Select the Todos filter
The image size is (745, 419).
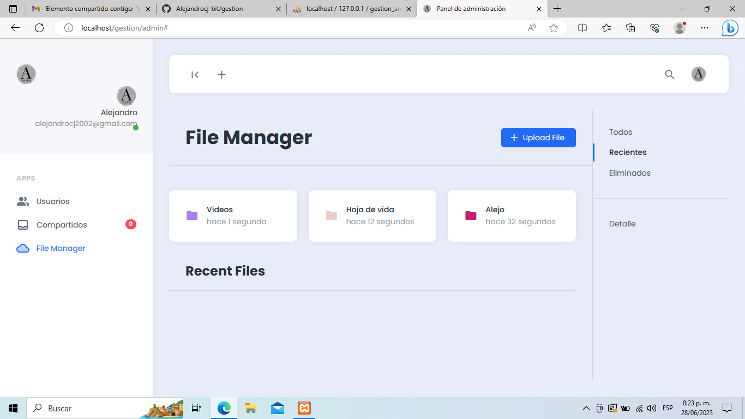[621, 132]
